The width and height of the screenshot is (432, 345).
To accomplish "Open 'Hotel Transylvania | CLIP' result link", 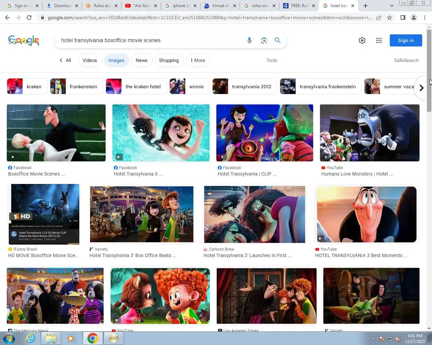I will tap(247, 174).
